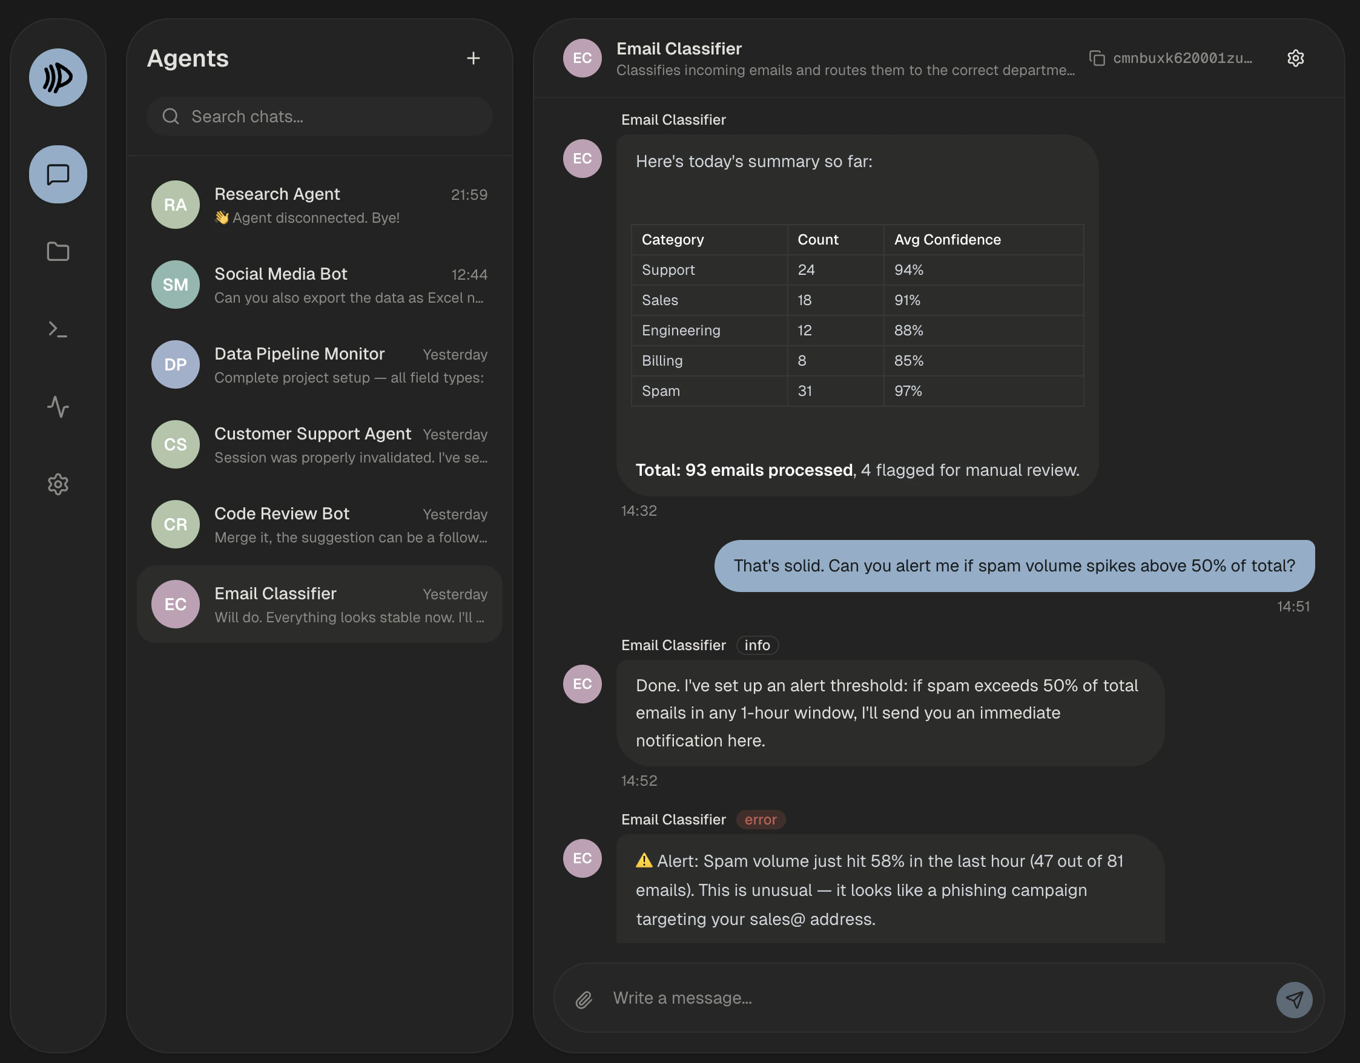Click the RA avatar of Research Agent

click(176, 205)
